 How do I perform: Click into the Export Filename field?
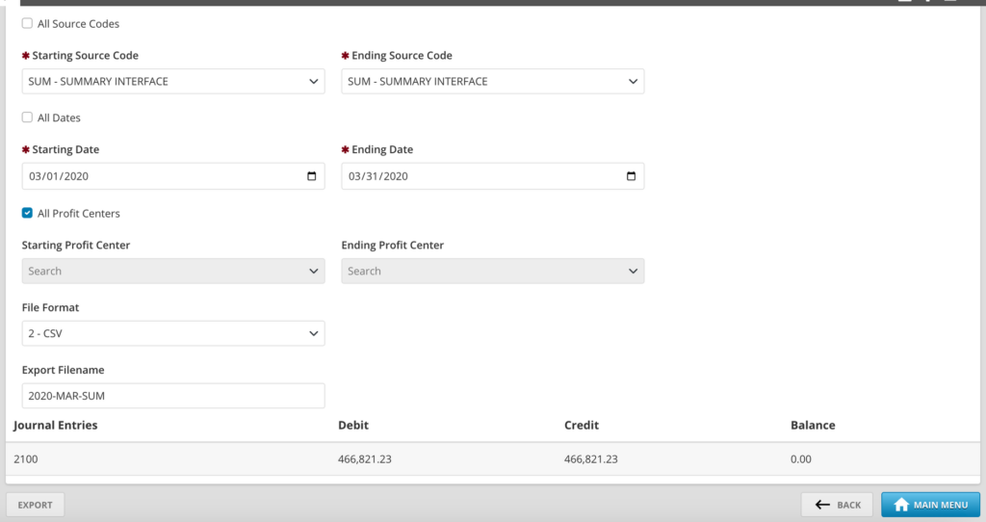click(x=173, y=396)
